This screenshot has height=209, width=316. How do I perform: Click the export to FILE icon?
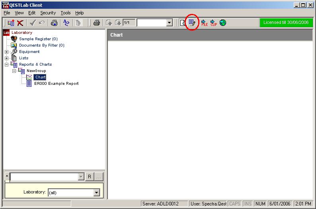pos(204,23)
